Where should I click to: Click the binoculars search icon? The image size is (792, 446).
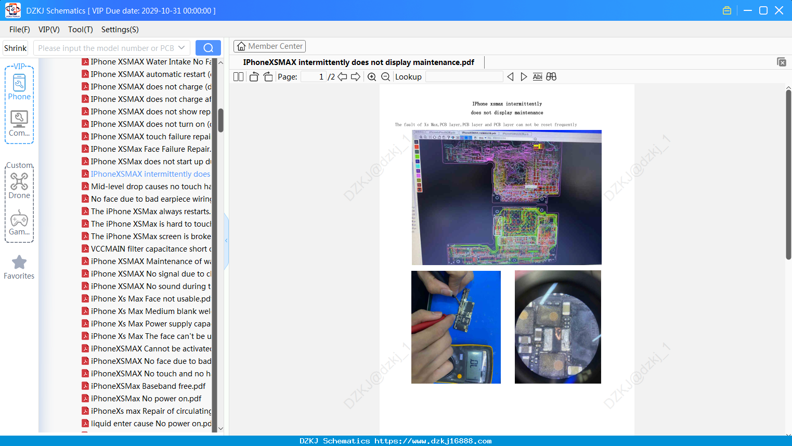click(551, 77)
